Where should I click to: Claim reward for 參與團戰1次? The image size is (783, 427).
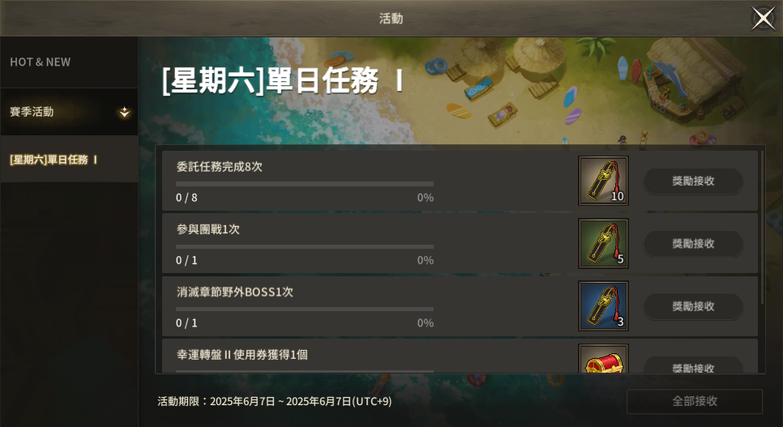click(693, 244)
